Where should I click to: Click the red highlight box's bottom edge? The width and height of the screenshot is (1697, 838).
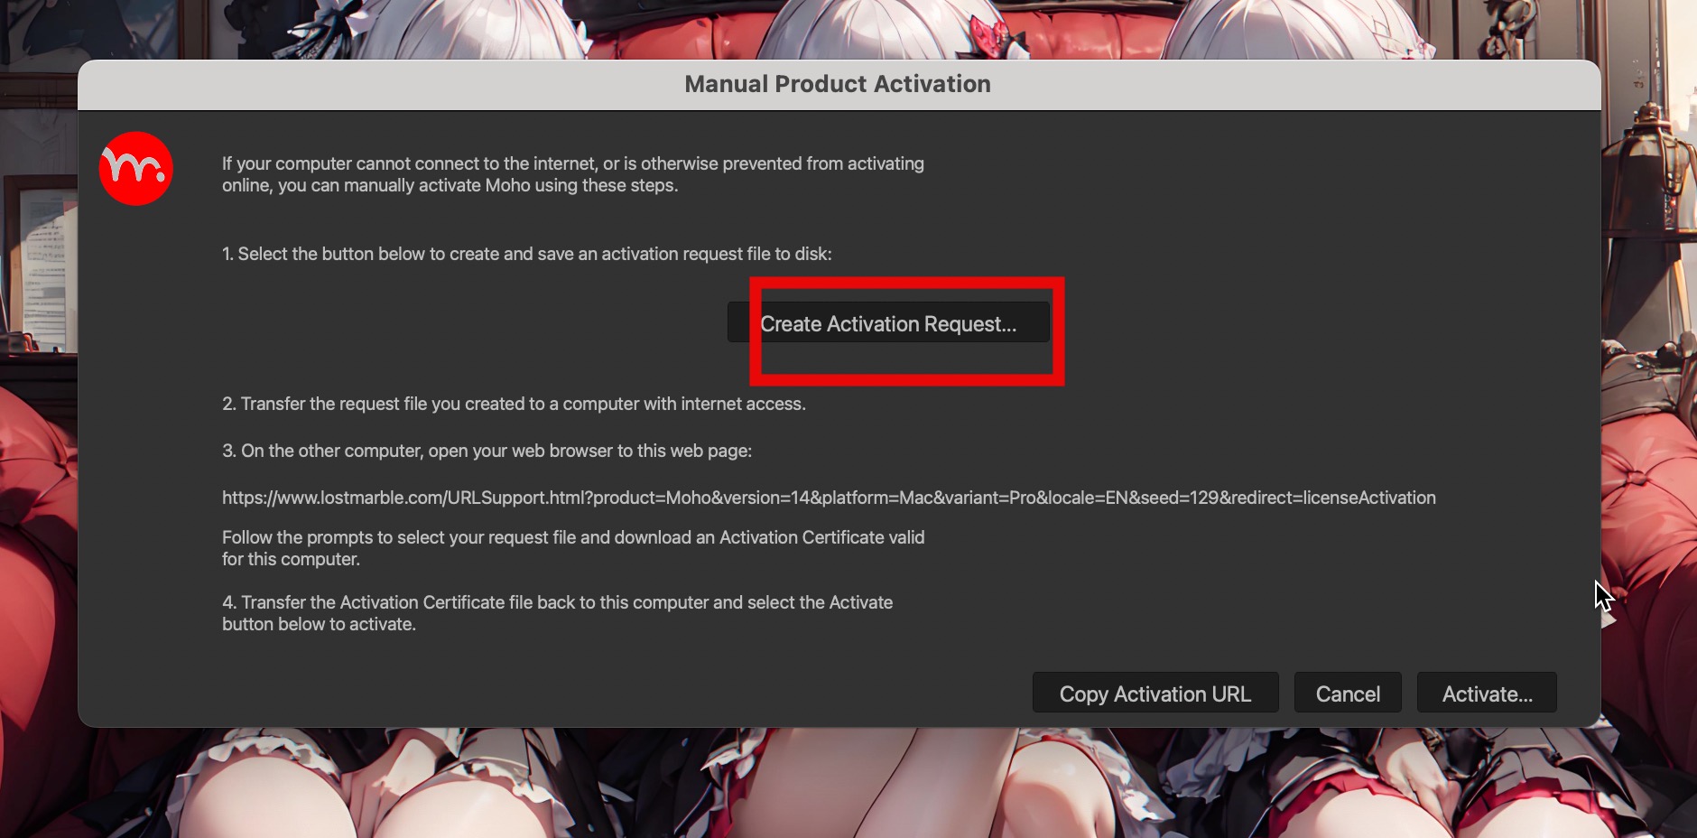coord(907,380)
